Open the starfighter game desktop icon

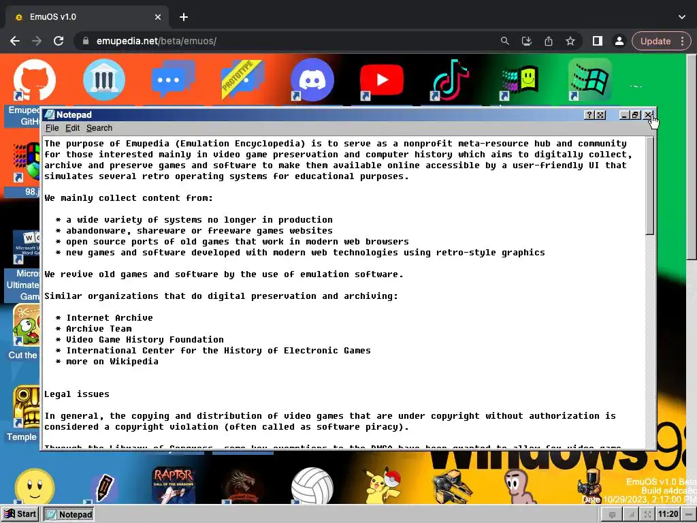click(452, 487)
